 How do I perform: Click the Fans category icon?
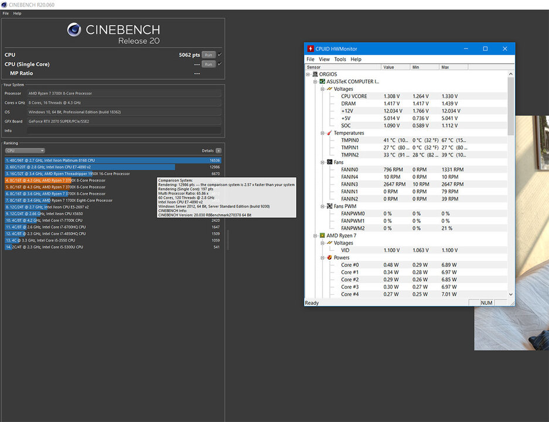329,162
